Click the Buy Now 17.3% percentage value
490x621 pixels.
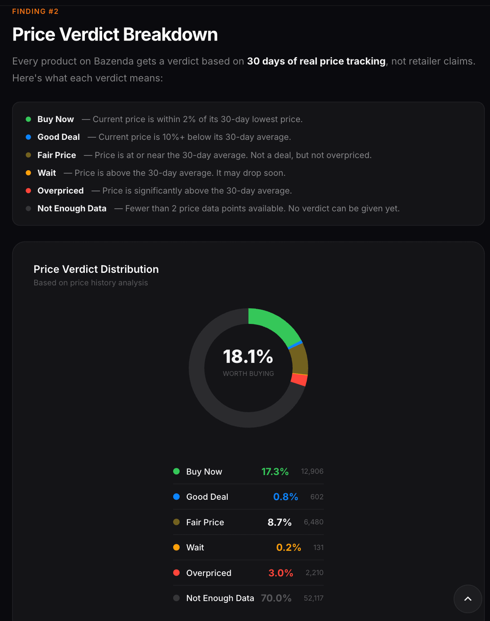click(275, 472)
